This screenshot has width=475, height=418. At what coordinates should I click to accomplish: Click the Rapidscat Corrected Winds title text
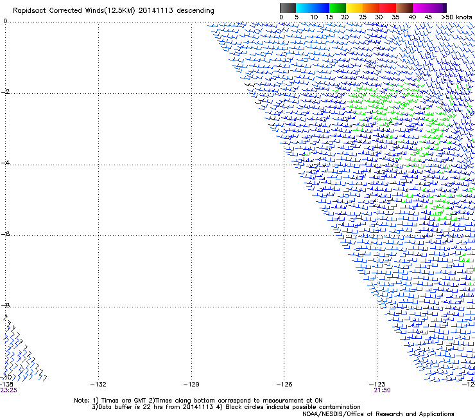(x=114, y=11)
